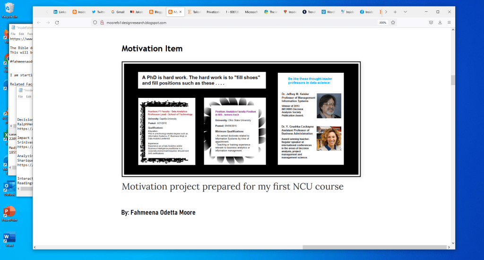This screenshot has height=260, width=484.
Task: Open the Downloads panel in toolbar
Action: 440,22
